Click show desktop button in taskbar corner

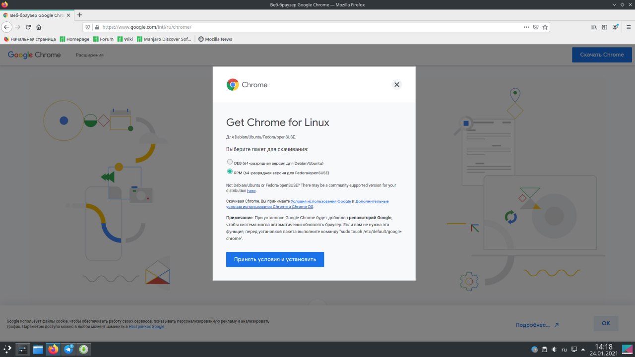tap(628, 349)
